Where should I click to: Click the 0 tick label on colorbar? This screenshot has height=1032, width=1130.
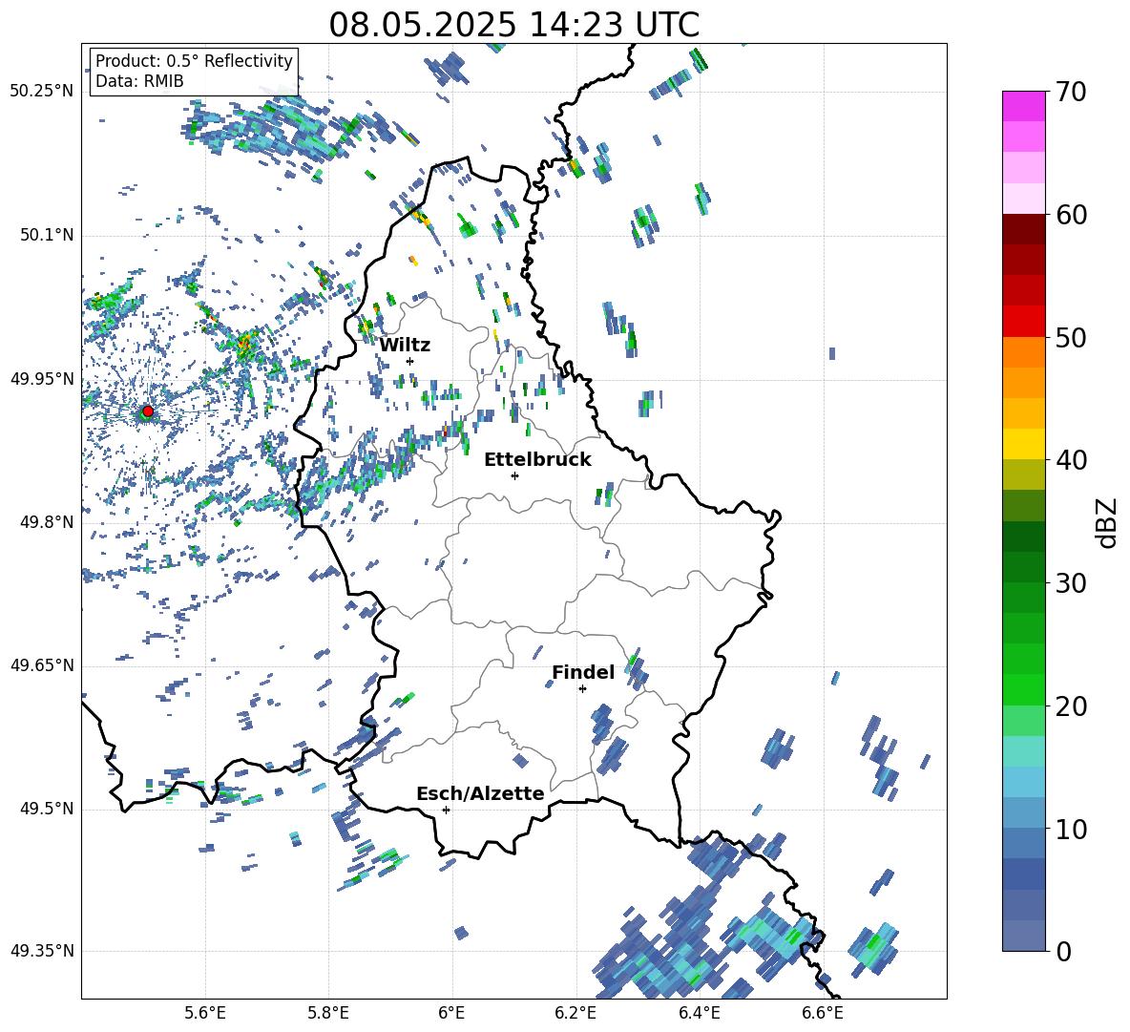[x=1063, y=951]
